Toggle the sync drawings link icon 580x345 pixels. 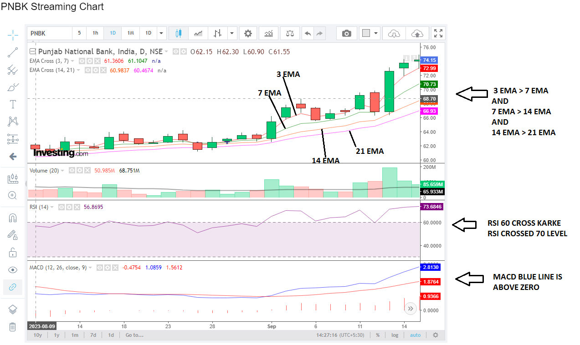(13, 287)
